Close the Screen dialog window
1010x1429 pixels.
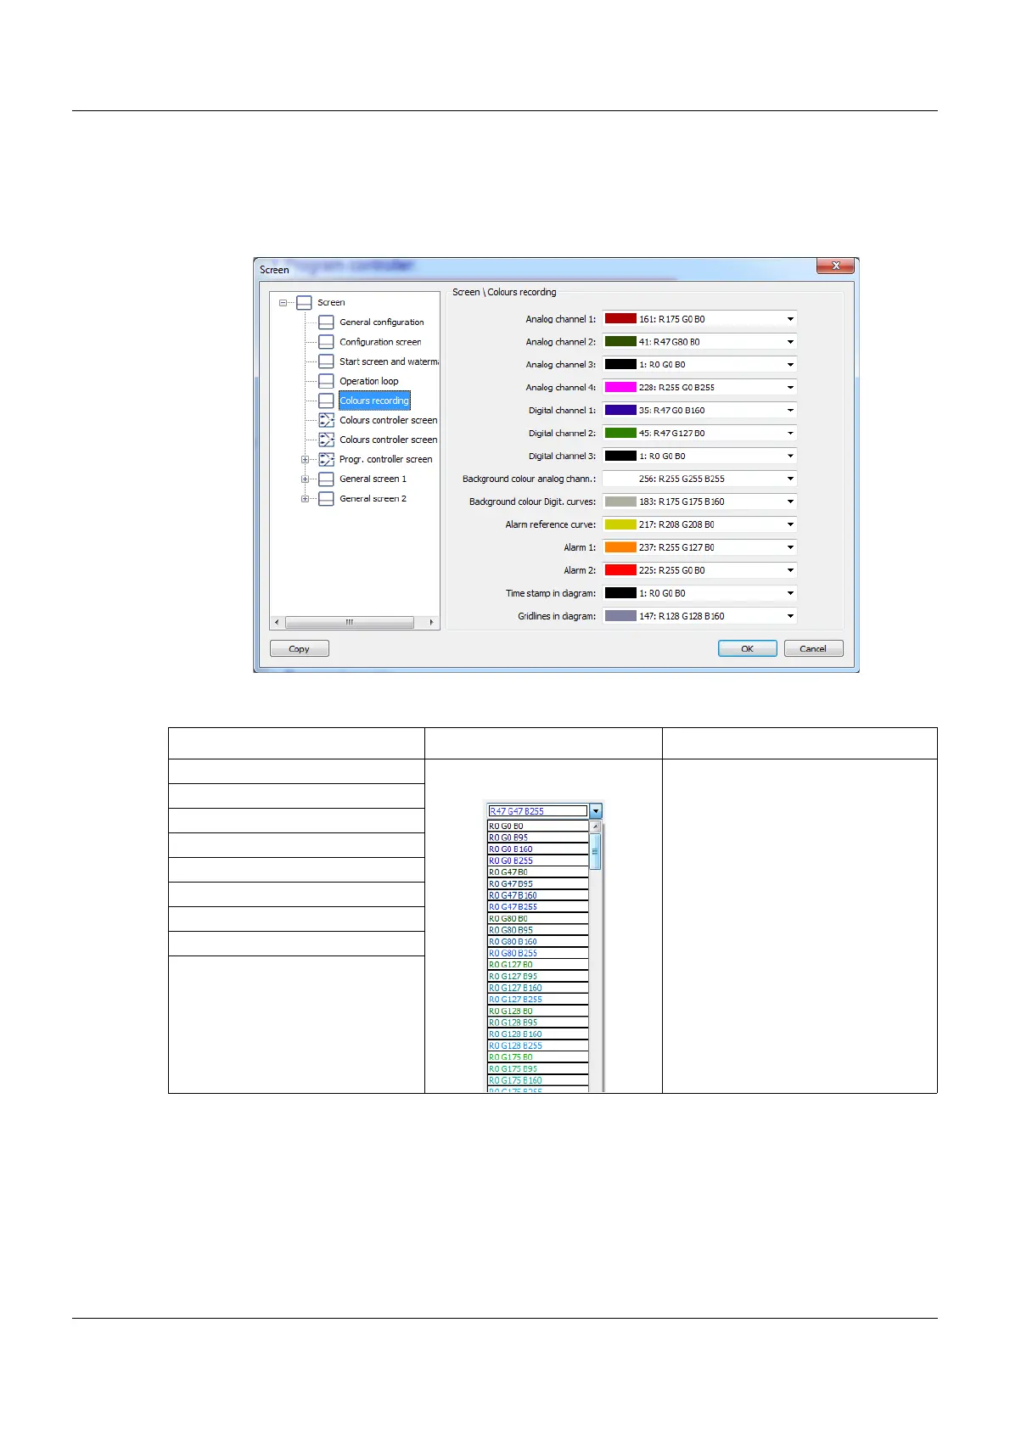click(x=836, y=266)
